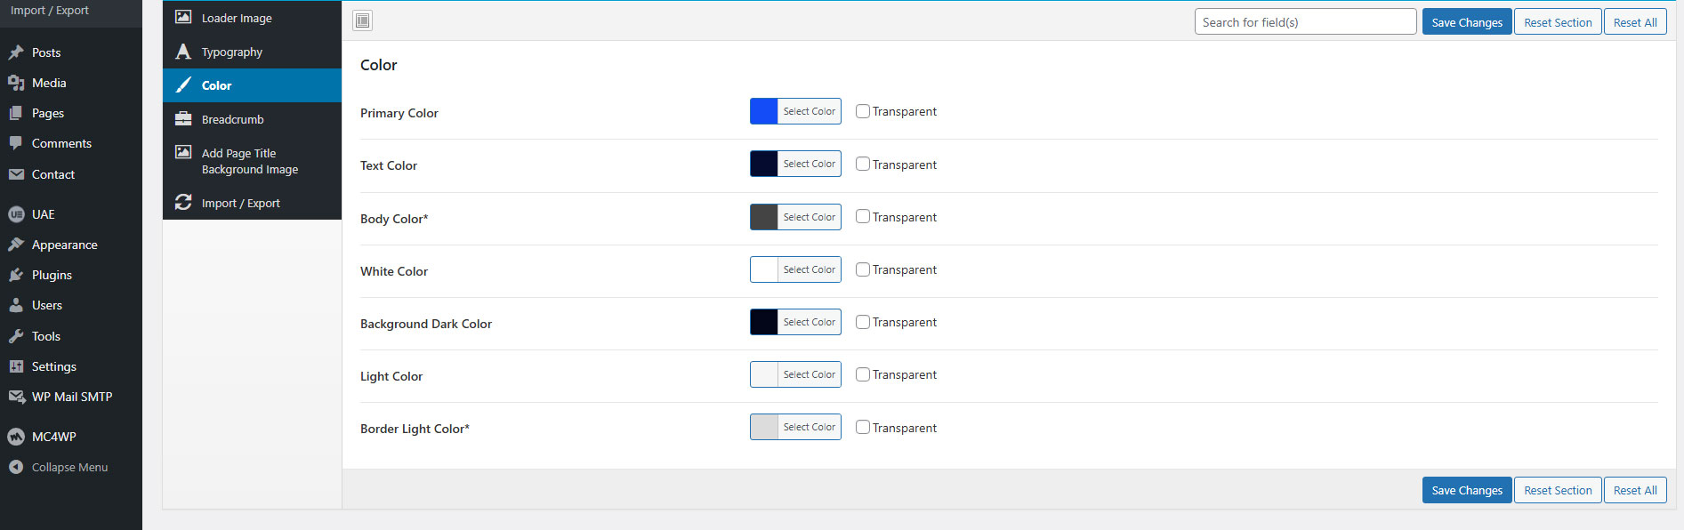Click the expand-all sections icon

click(x=363, y=21)
